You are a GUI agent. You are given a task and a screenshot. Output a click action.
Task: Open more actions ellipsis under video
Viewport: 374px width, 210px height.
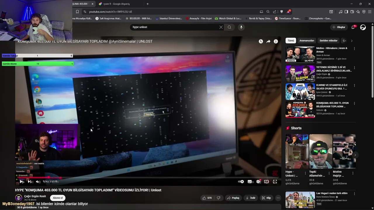278,198
